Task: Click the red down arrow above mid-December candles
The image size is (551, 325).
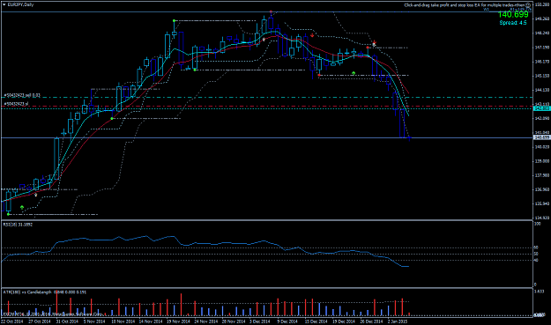Action: point(312,35)
